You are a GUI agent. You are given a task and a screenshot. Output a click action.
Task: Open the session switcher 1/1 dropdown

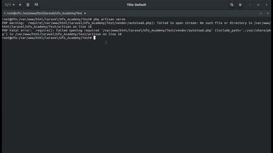(9, 5)
